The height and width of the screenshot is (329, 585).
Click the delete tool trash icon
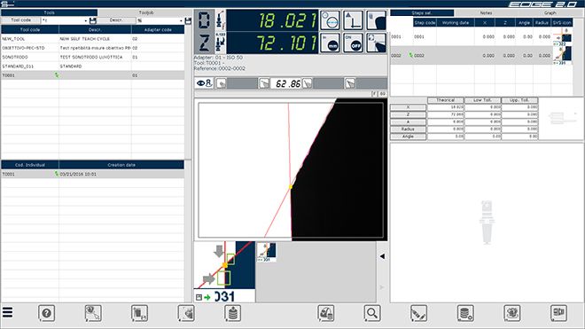click(x=139, y=313)
